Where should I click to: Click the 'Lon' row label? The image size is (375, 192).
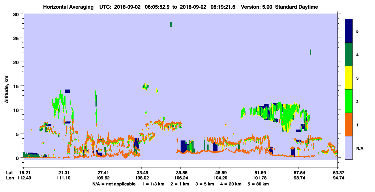point(10,178)
